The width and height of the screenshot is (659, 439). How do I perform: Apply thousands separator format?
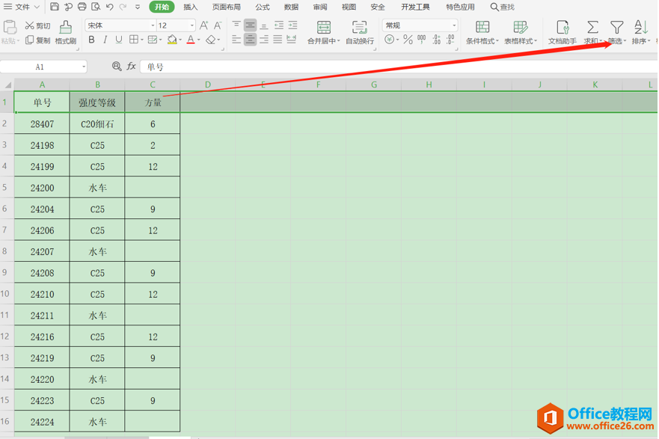tap(422, 40)
